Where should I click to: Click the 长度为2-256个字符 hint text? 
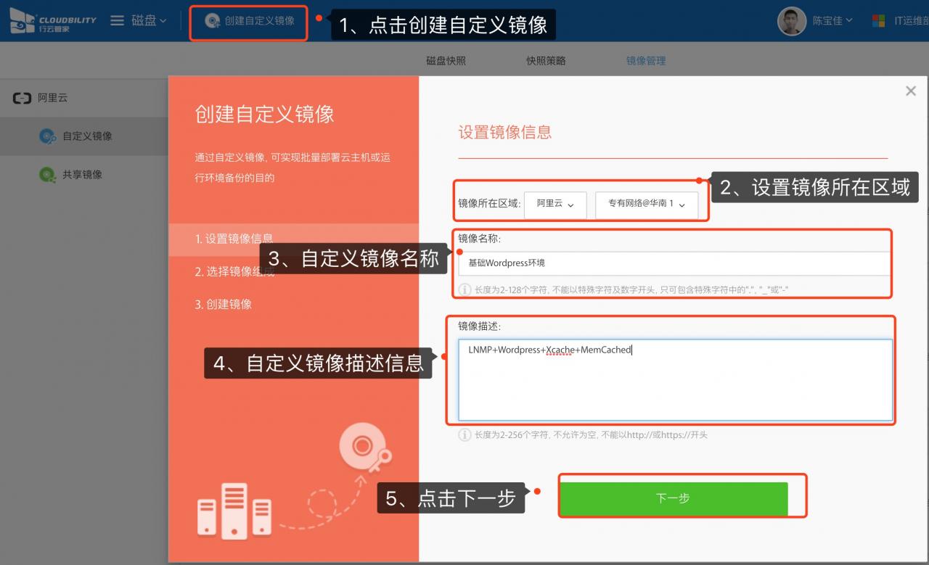(591, 435)
